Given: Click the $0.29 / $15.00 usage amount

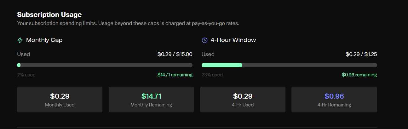Looking at the screenshot, I should 175,54.
